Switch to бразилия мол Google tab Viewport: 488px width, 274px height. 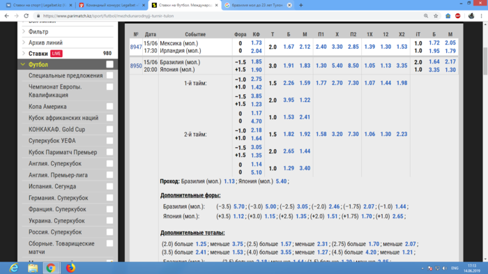(258, 6)
